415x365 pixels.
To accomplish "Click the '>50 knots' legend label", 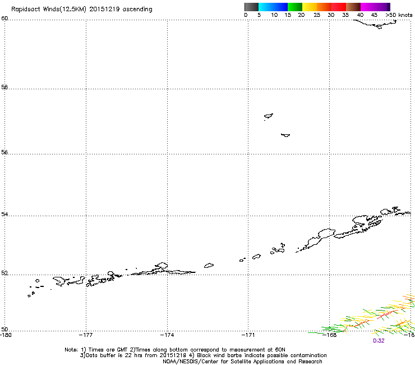I will click(x=399, y=15).
